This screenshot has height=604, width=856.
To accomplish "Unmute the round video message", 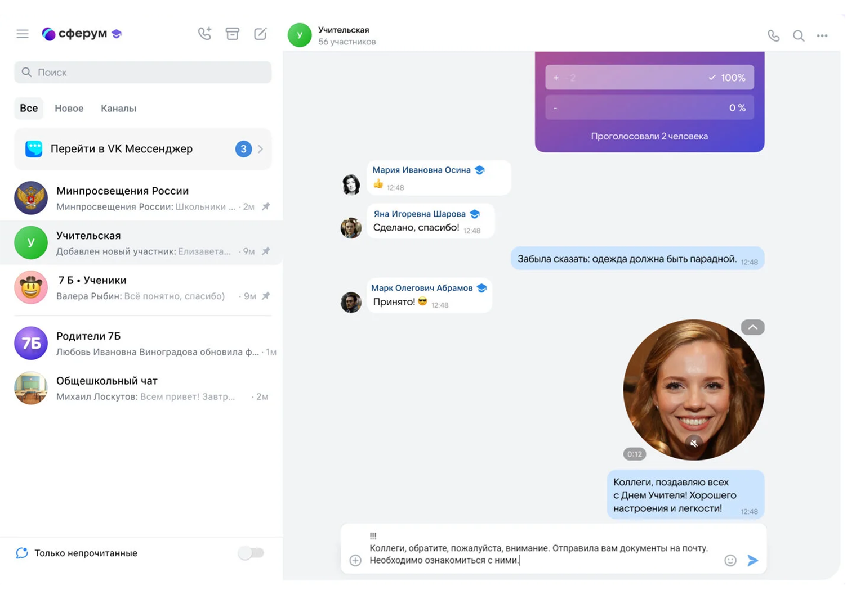I will (694, 443).
